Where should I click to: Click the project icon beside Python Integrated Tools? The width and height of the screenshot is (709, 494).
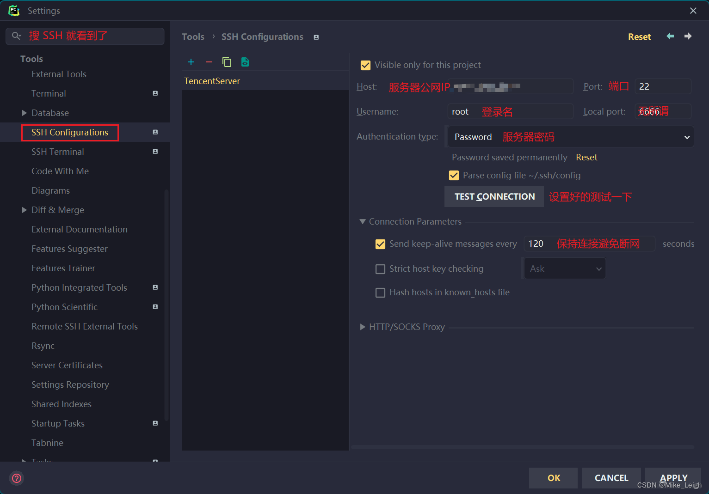(155, 287)
